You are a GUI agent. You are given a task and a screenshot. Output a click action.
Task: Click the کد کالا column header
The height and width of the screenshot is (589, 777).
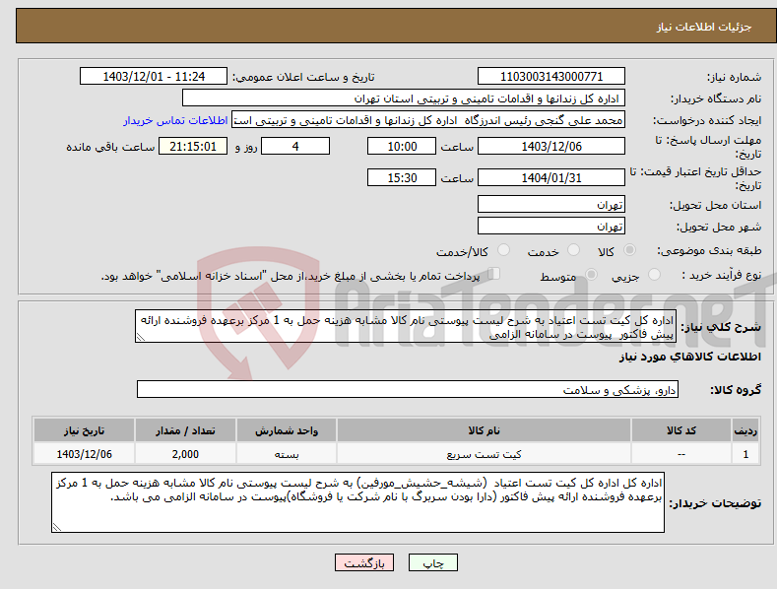pos(681,430)
